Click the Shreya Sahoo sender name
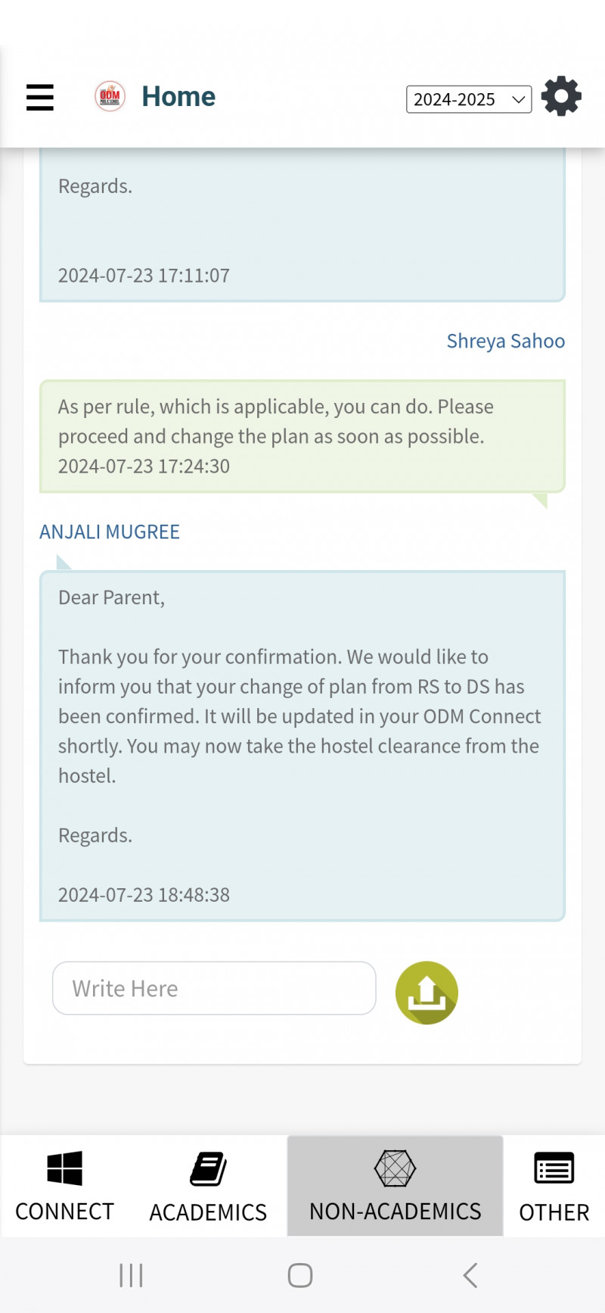Image resolution: width=605 pixels, height=1313 pixels. coord(505,342)
